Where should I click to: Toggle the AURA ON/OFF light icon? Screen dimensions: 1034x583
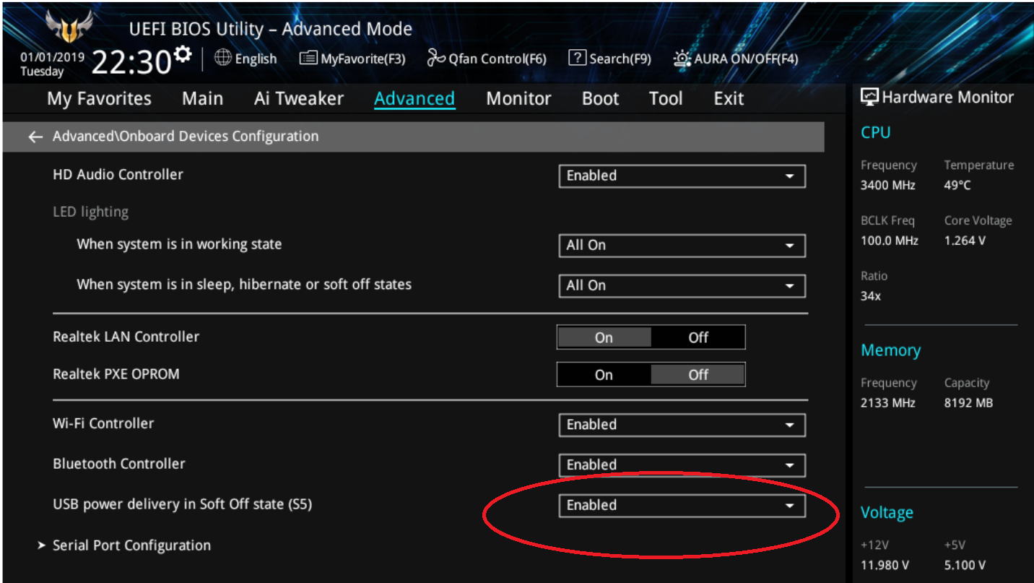(x=682, y=59)
